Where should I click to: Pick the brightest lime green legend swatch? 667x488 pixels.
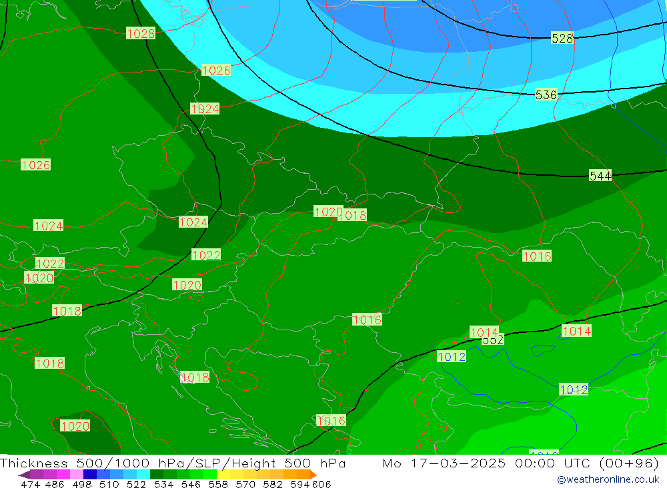click(x=210, y=475)
